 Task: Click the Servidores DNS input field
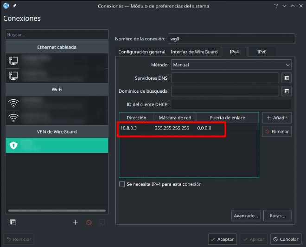coord(225,78)
